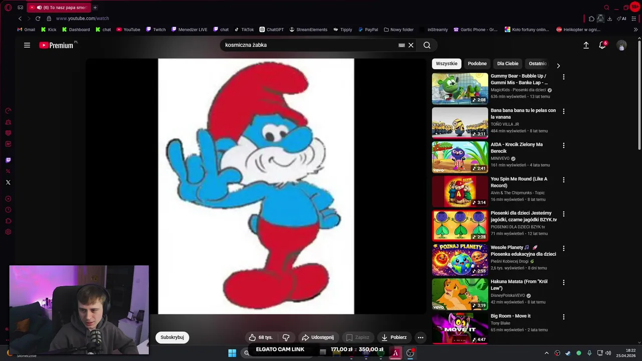The width and height of the screenshot is (642, 361).
Task: Open the Twitch bookmark
Action: [x=155, y=30]
